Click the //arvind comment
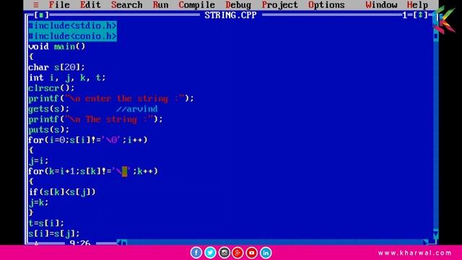 pos(137,109)
